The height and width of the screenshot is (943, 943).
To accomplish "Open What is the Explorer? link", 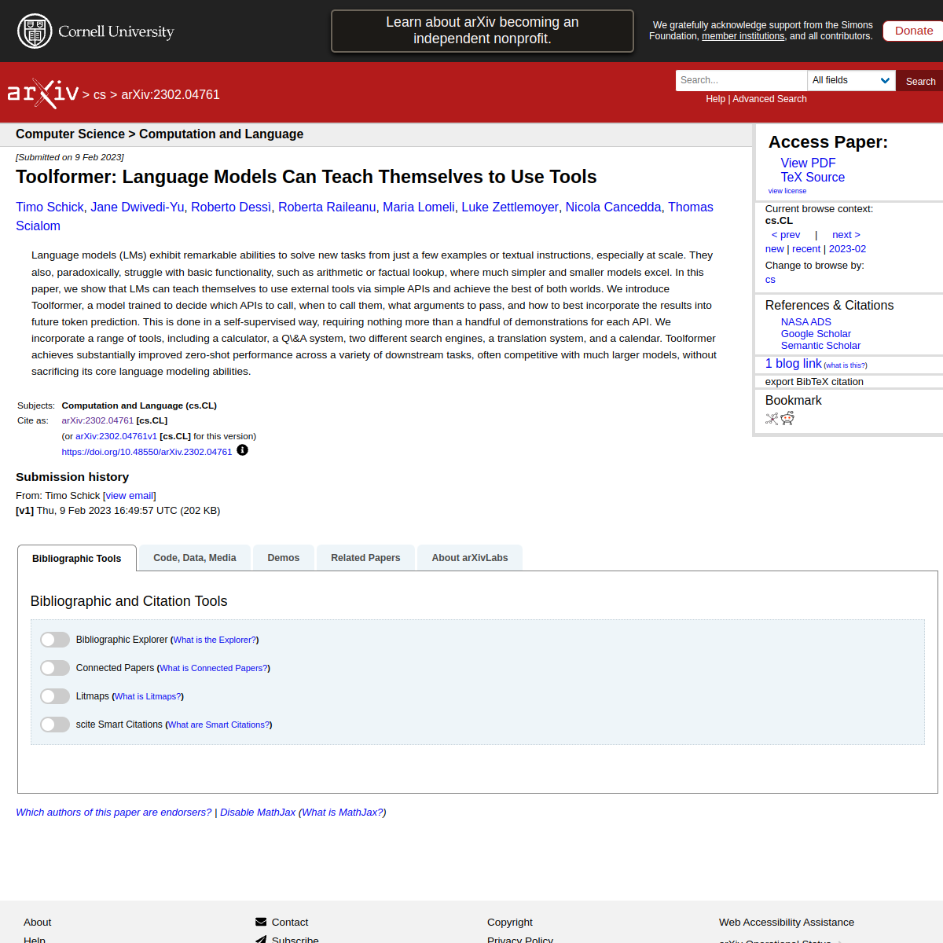I will [x=215, y=640].
